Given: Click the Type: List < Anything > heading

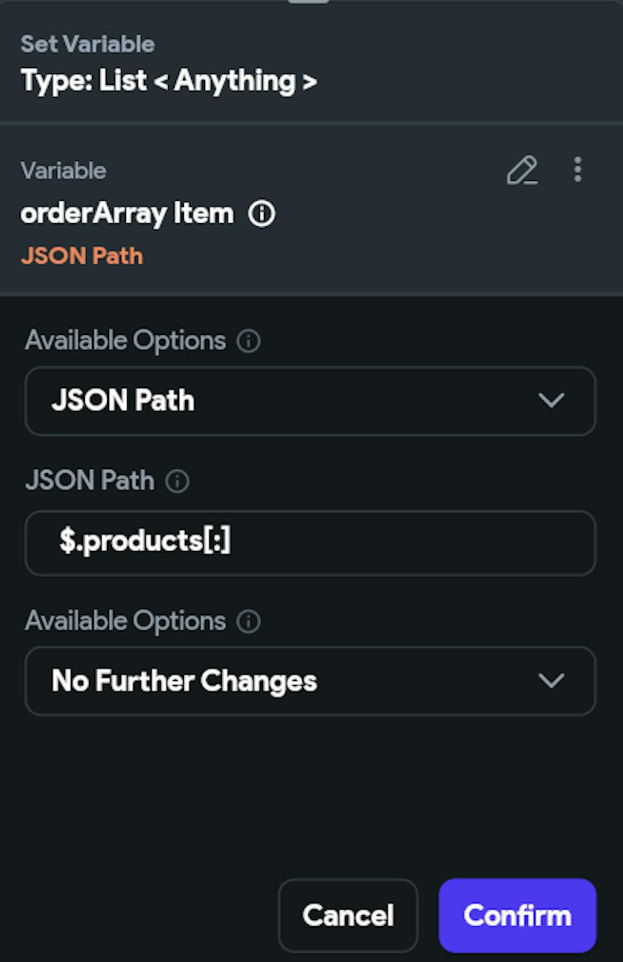Looking at the screenshot, I should 169,81.
